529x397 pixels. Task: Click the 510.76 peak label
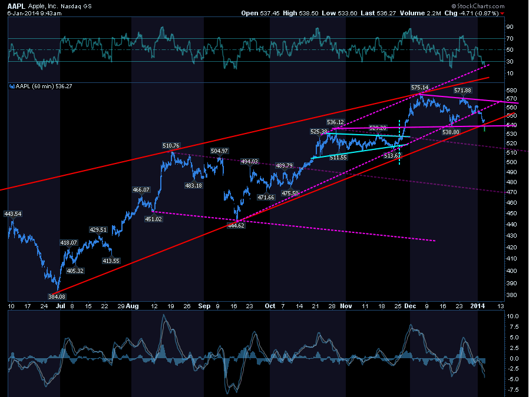(171, 146)
